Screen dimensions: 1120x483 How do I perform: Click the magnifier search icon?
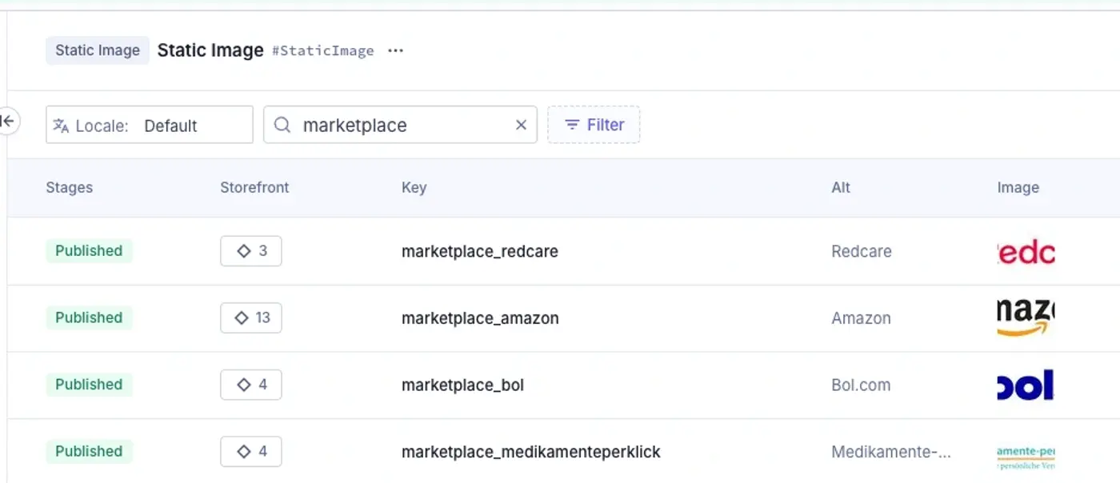coord(282,125)
